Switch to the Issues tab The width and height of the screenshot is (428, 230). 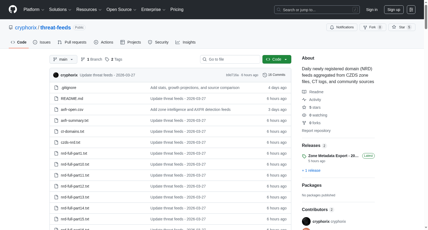tap(42, 42)
